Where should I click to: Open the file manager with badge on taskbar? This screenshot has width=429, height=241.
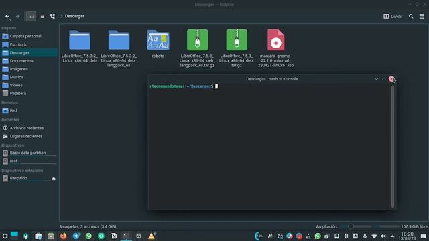point(38,236)
